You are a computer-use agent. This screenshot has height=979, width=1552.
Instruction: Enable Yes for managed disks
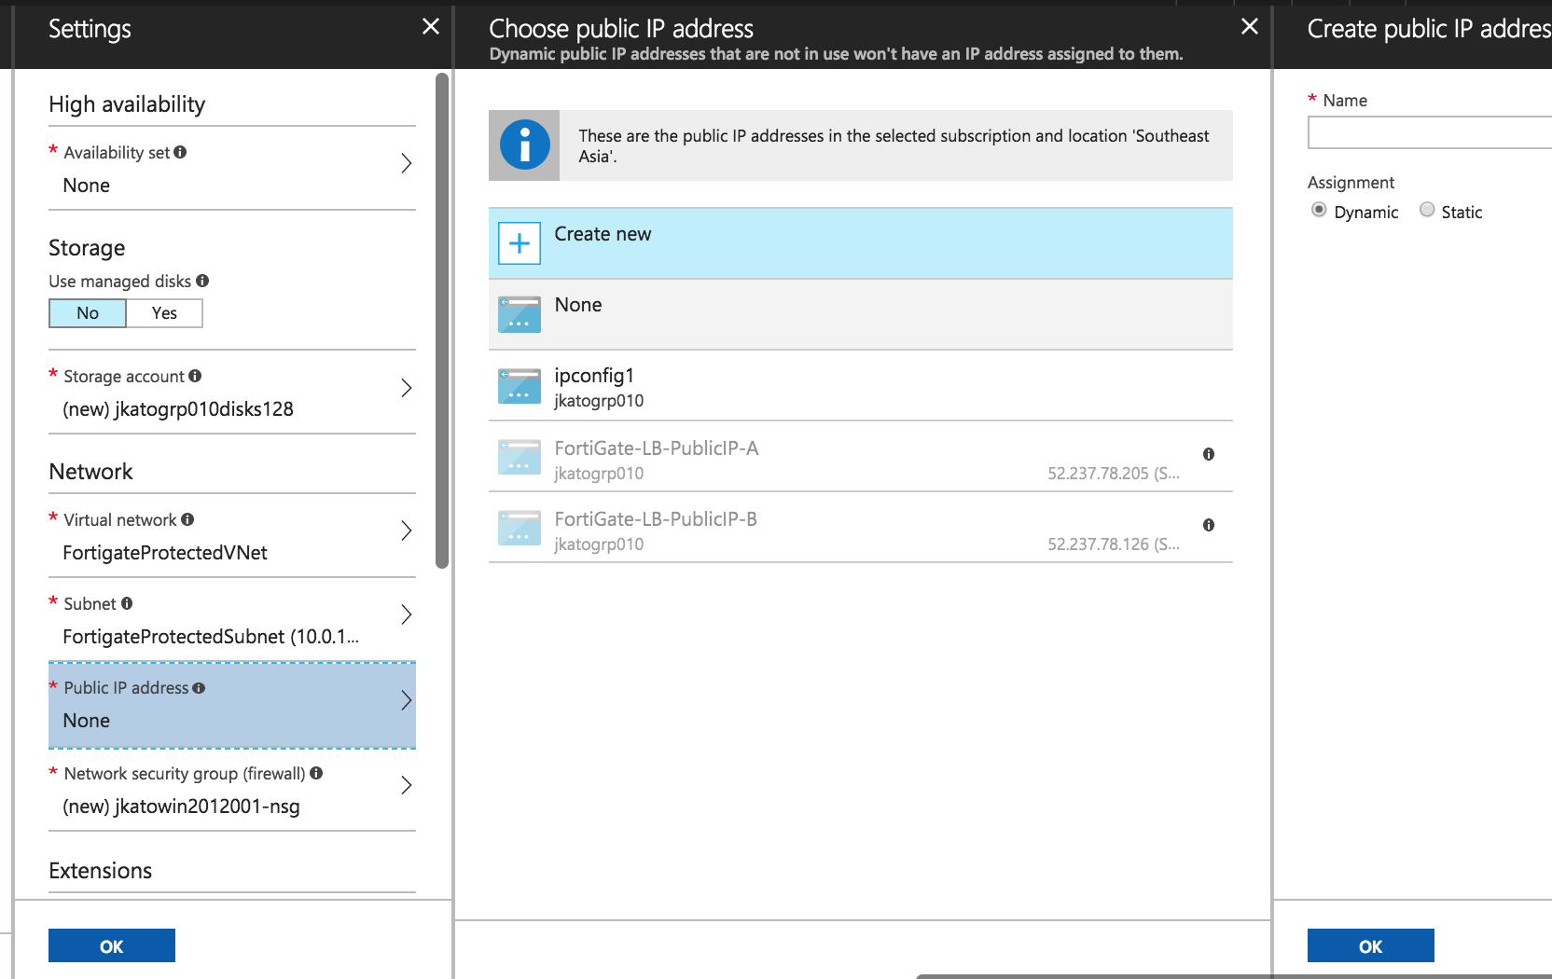click(x=163, y=312)
